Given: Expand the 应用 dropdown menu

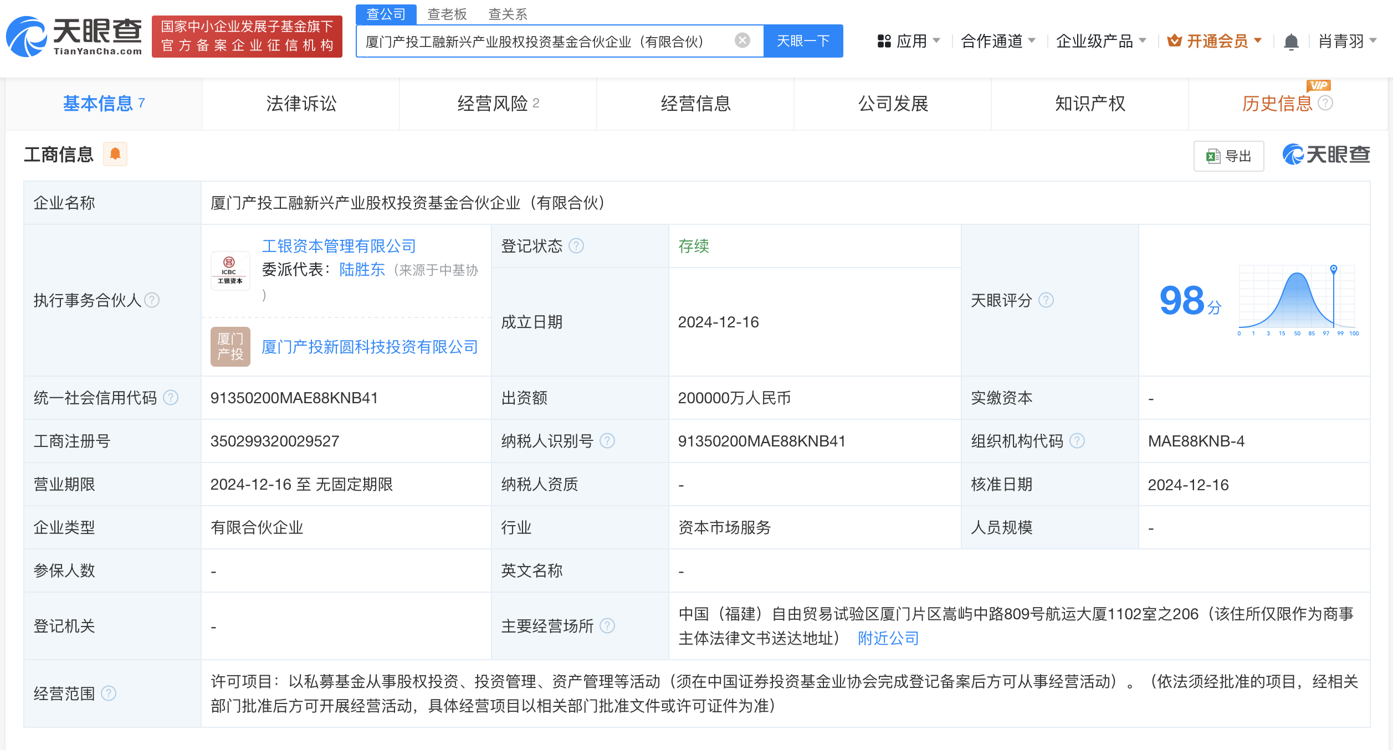Looking at the screenshot, I should (909, 41).
